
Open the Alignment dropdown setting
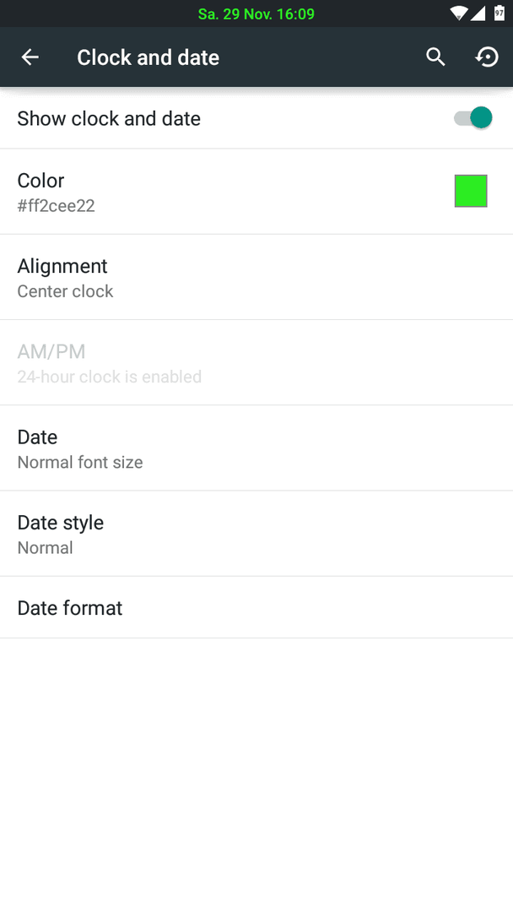coord(256,278)
